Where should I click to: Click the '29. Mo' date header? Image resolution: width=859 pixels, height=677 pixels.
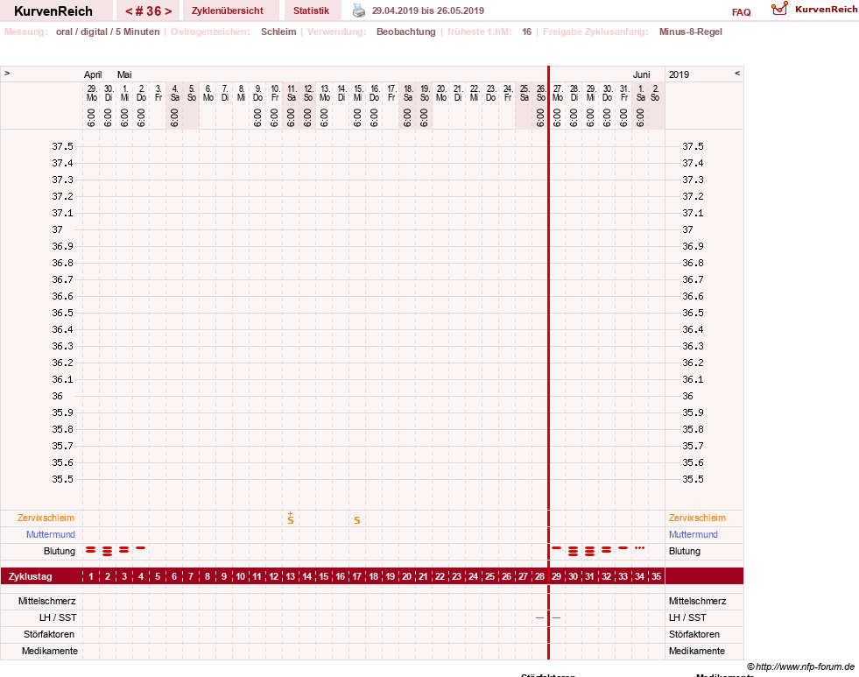tap(92, 93)
